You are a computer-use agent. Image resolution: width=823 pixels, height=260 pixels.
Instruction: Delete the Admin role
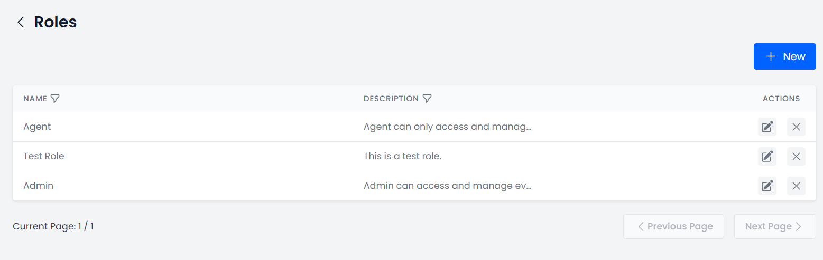point(796,186)
